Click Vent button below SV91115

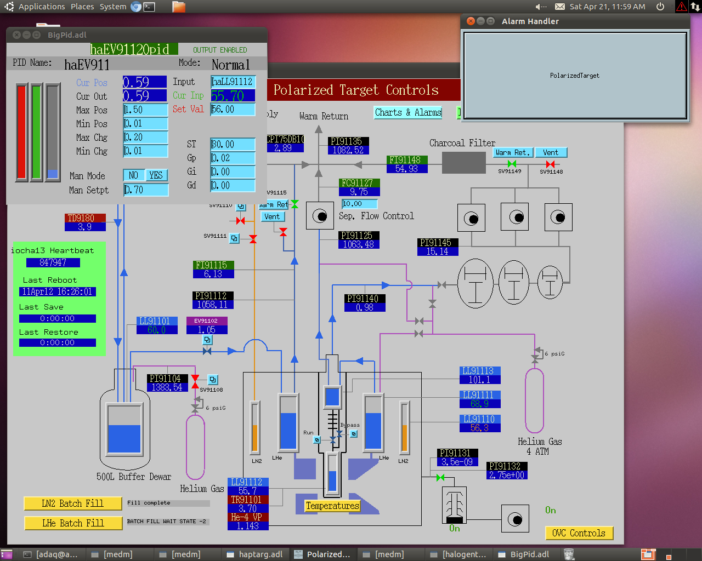pyautogui.click(x=272, y=216)
